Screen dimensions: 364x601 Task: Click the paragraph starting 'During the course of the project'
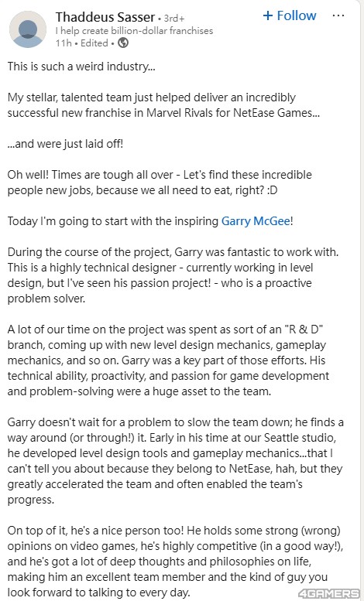(173, 275)
